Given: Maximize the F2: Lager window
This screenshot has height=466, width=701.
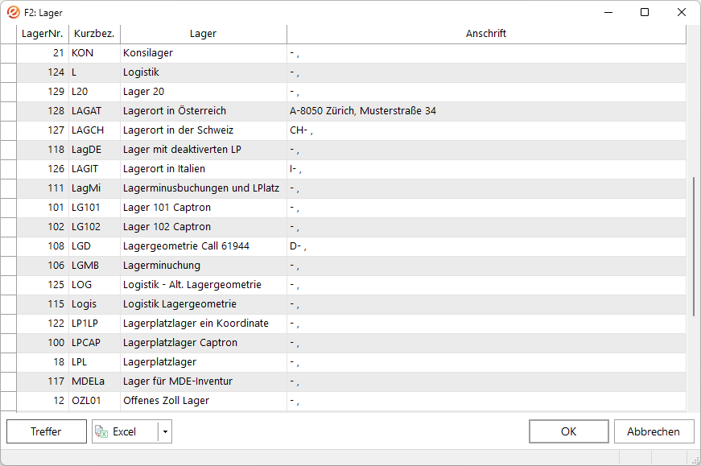Looking at the screenshot, I should 645,13.
